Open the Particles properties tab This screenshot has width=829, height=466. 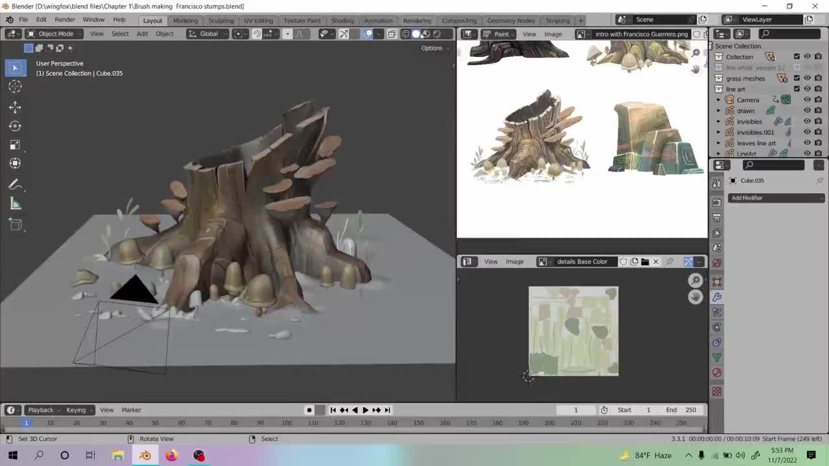click(x=717, y=312)
